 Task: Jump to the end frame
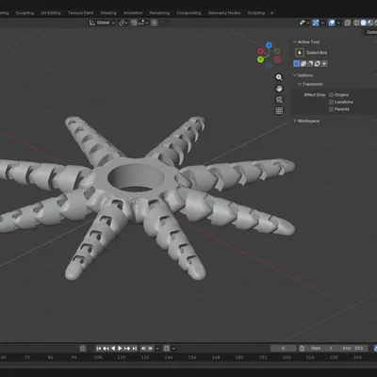click(x=134, y=348)
